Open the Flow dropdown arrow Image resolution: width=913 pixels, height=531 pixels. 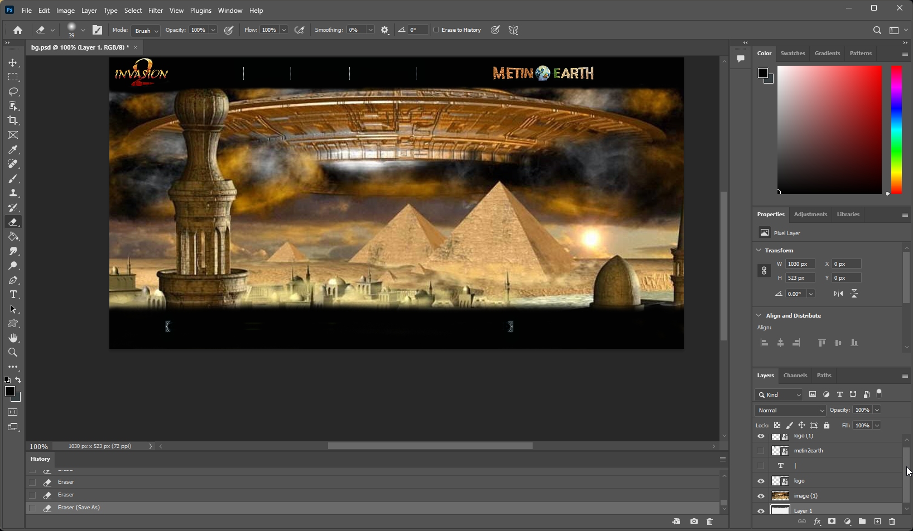(x=284, y=30)
